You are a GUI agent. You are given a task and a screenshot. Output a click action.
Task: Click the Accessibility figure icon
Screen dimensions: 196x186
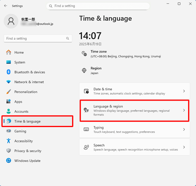click(x=9, y=141)
